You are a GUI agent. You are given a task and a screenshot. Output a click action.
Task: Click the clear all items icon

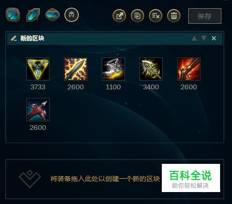click(x=156, y=16)
